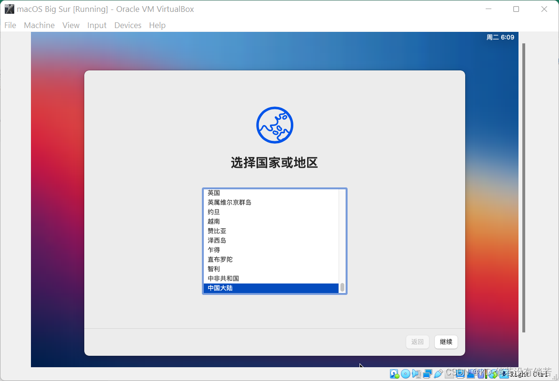The image size is (559, 381).
Task: Select 英属维尔京群岛 in the list
Action: tap(271, 202)
